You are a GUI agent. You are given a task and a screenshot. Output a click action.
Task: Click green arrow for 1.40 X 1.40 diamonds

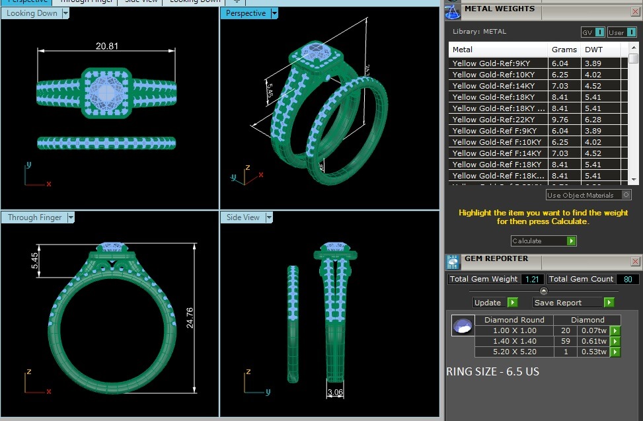[615, 341]
